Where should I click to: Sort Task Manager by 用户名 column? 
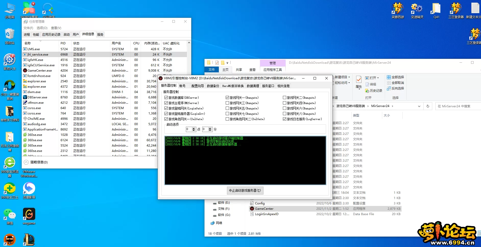pos(121,43)
